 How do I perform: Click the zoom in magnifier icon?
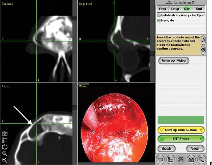coord(5,153)
